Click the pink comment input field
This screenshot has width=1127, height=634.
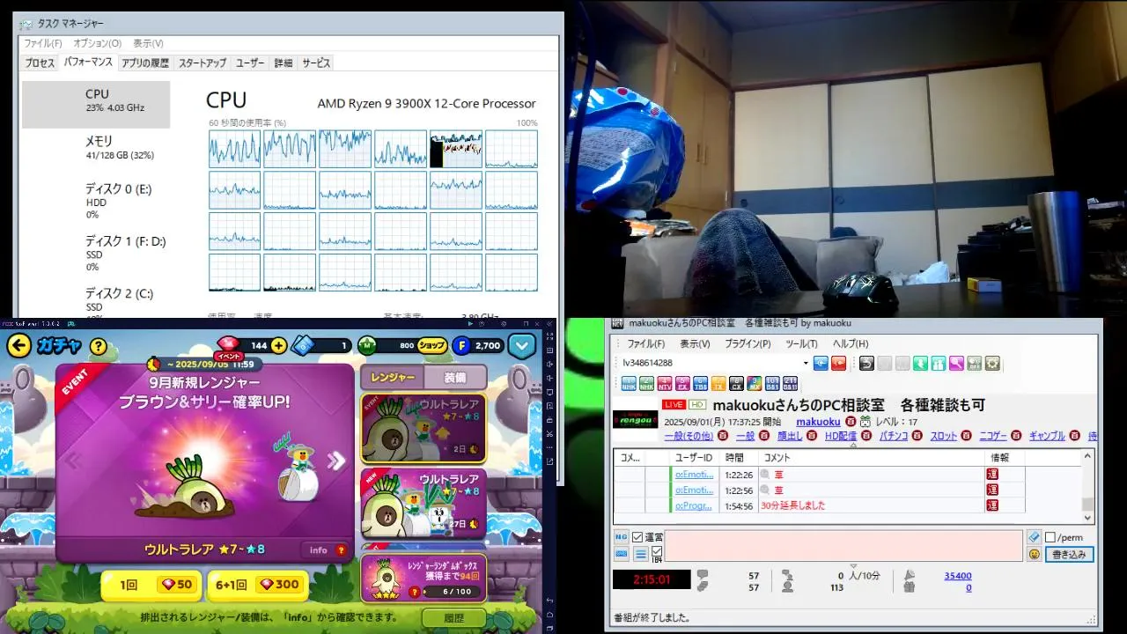click(843, 546)
